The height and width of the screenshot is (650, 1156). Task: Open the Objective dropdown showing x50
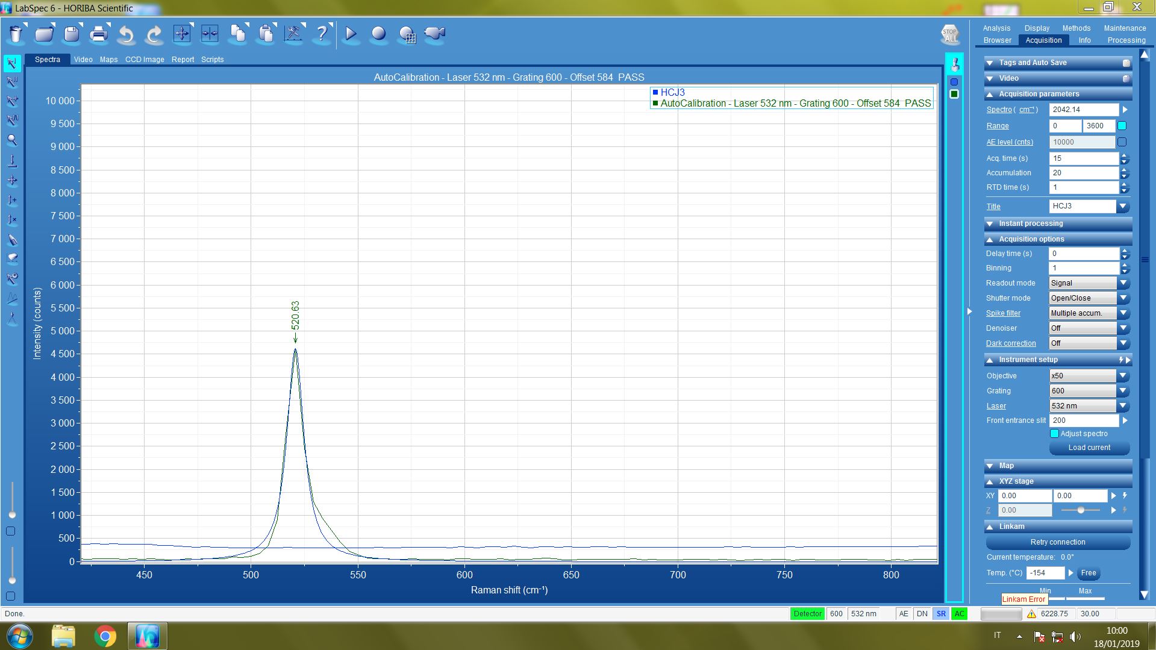point(1123,376)
